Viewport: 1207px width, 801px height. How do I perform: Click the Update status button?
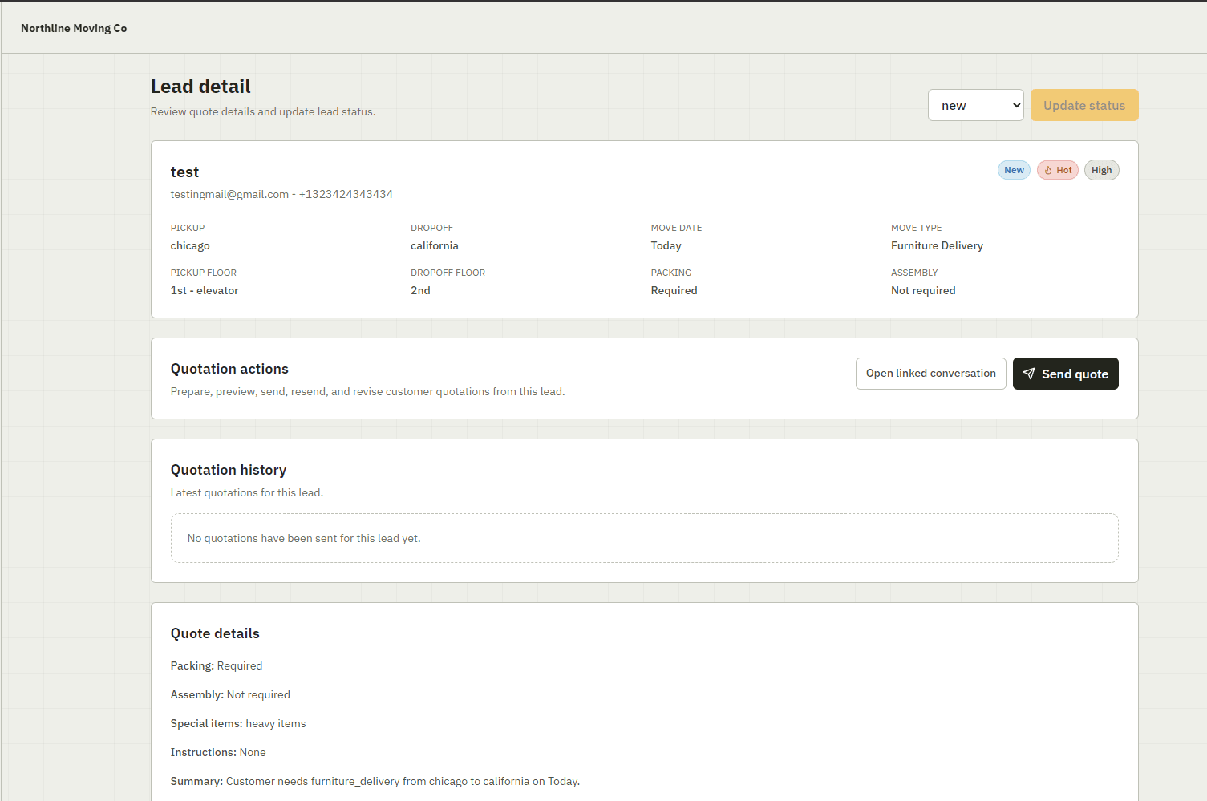click(1084, 105)
